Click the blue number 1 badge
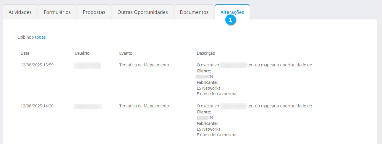Viewport: 382px width, 144px height. tap(230, 20)
